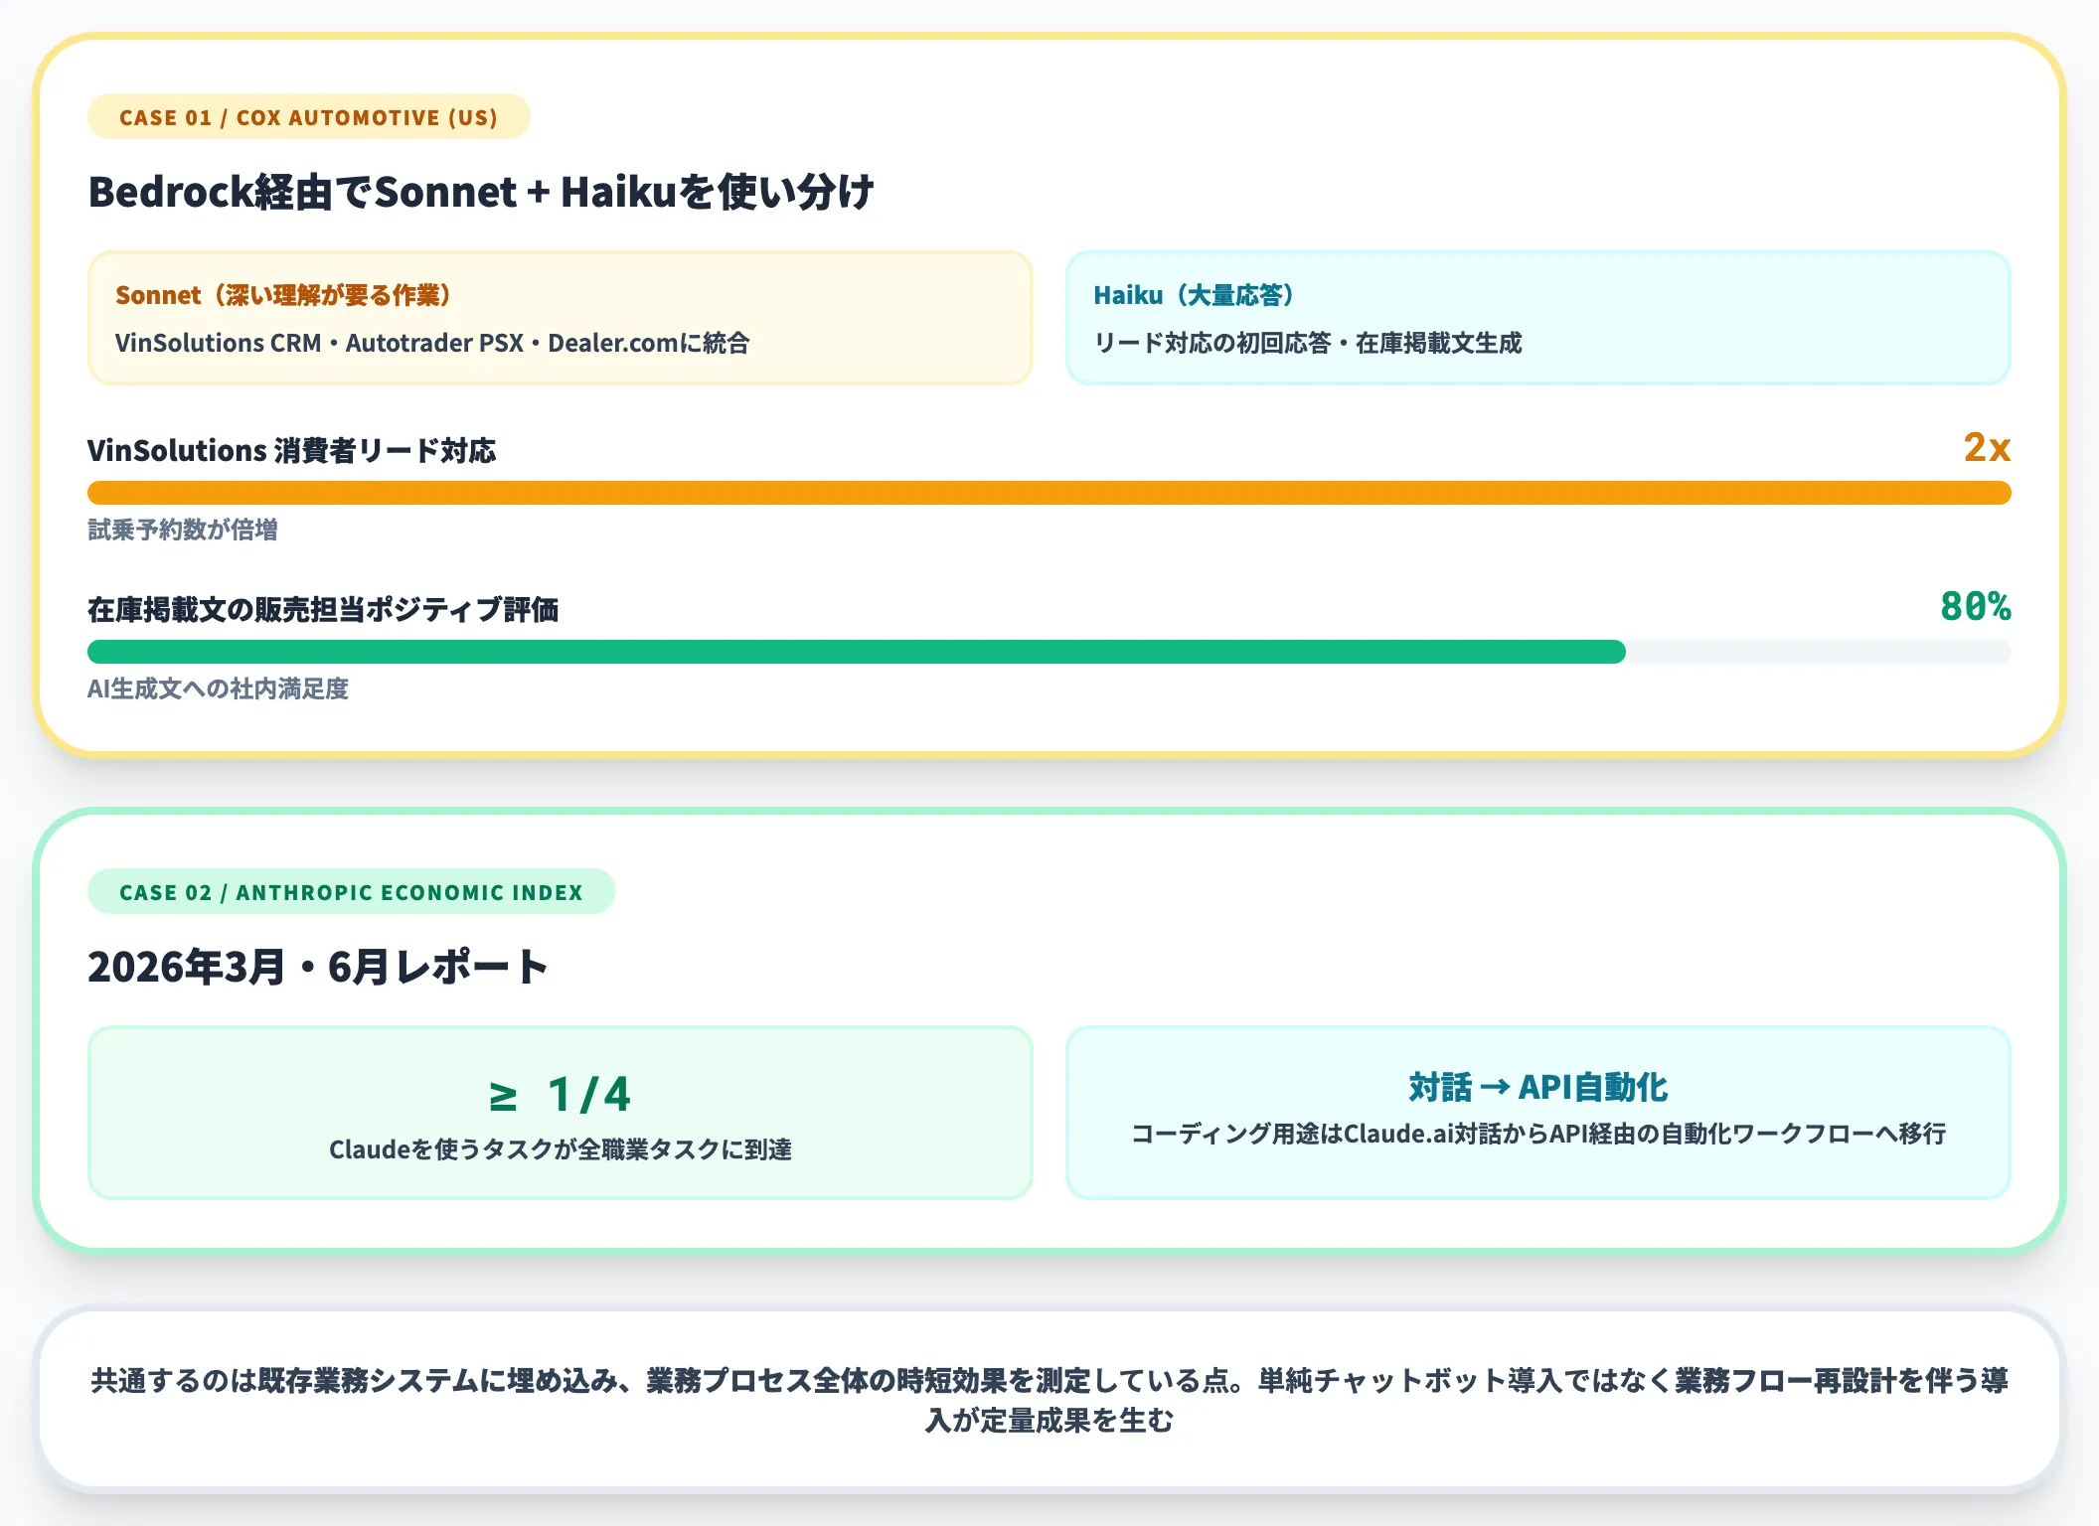
Task: Click the green 80% progress bar
Action: (857, 652)
